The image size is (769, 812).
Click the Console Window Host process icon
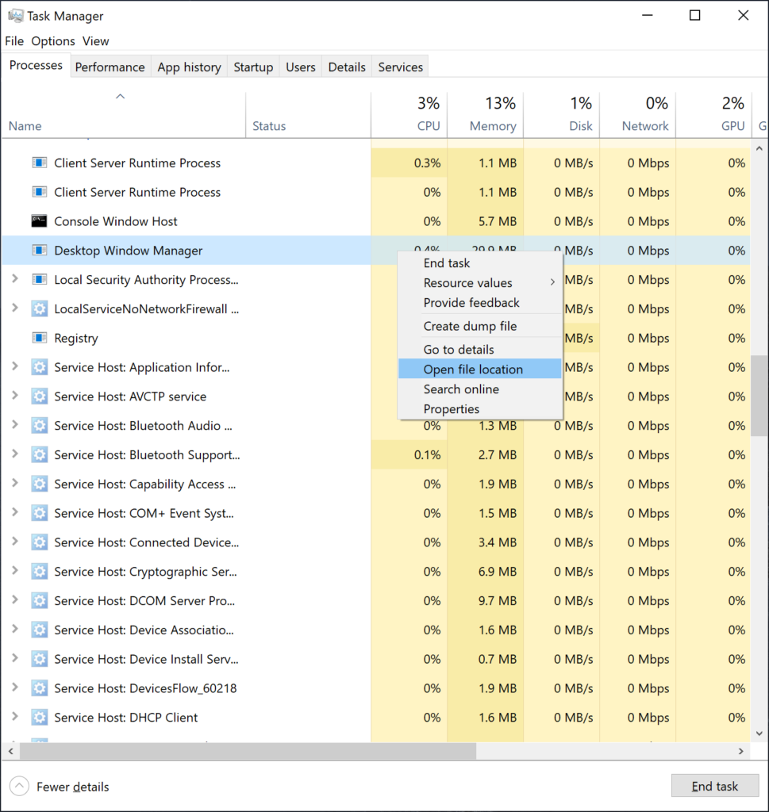[40, 221]
